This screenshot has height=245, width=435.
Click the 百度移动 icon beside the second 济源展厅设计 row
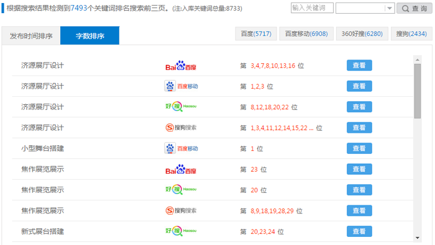181,86
